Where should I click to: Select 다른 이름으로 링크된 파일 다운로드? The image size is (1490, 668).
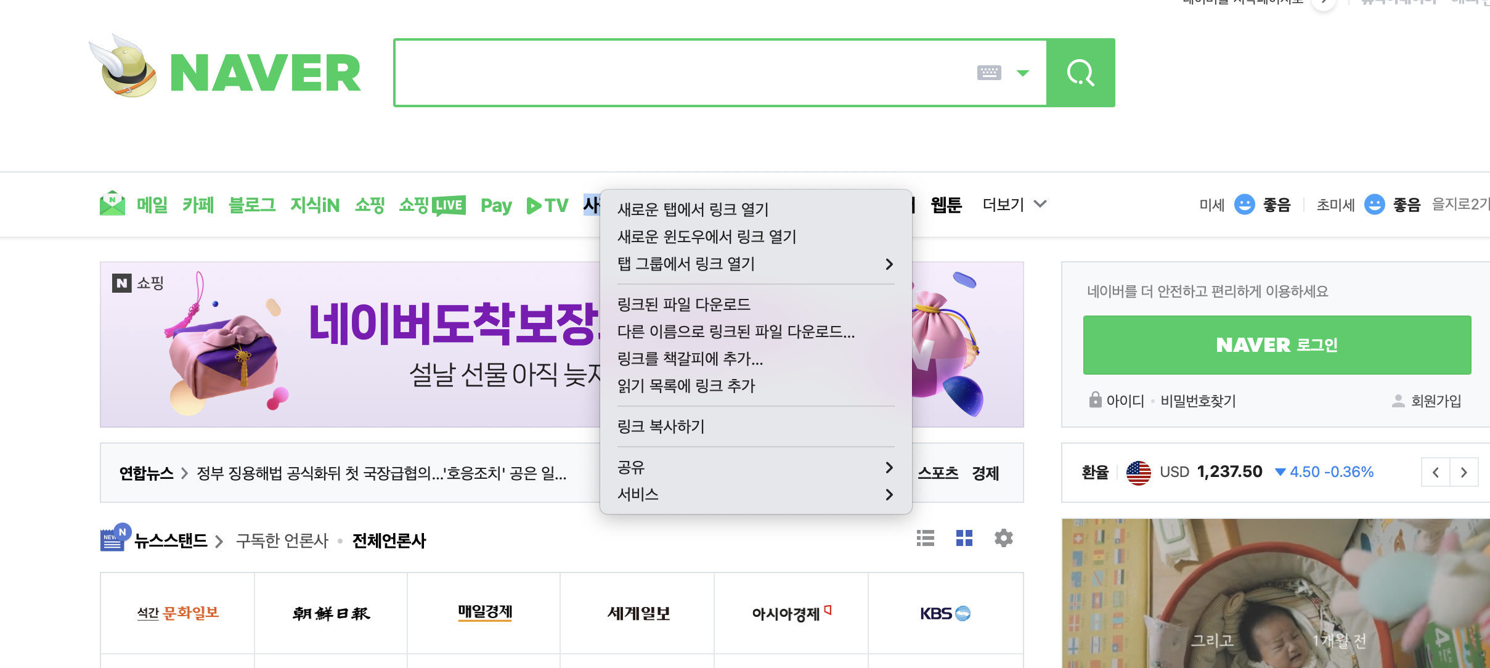756,332
